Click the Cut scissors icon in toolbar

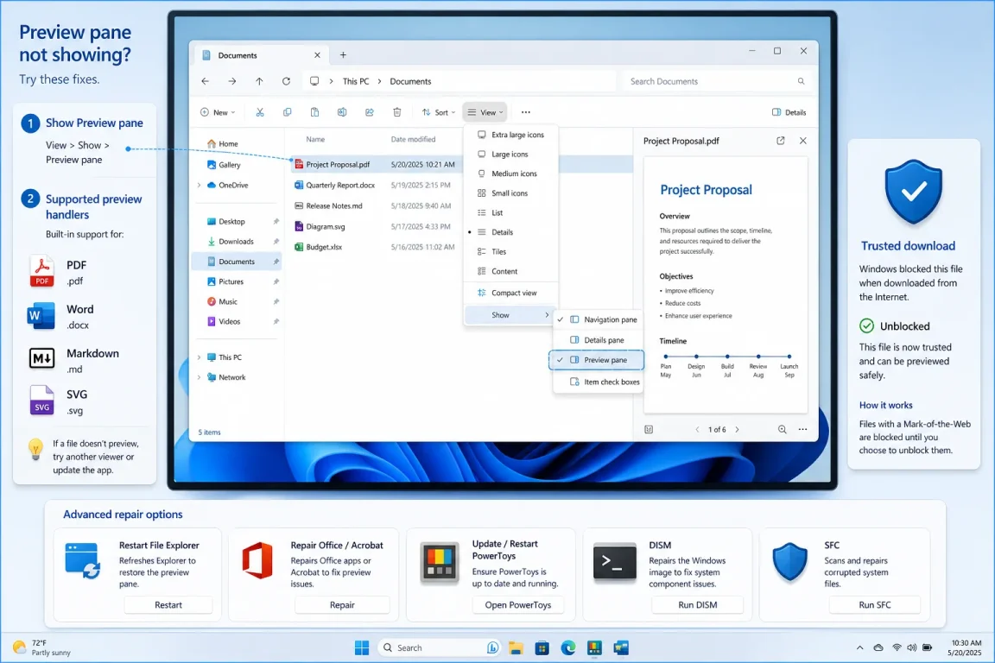pos(259,112)
